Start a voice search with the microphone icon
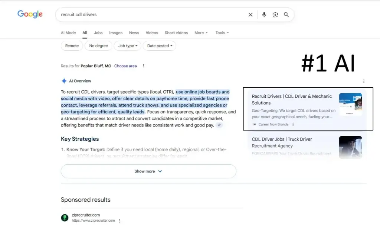 tap(264, 14)
